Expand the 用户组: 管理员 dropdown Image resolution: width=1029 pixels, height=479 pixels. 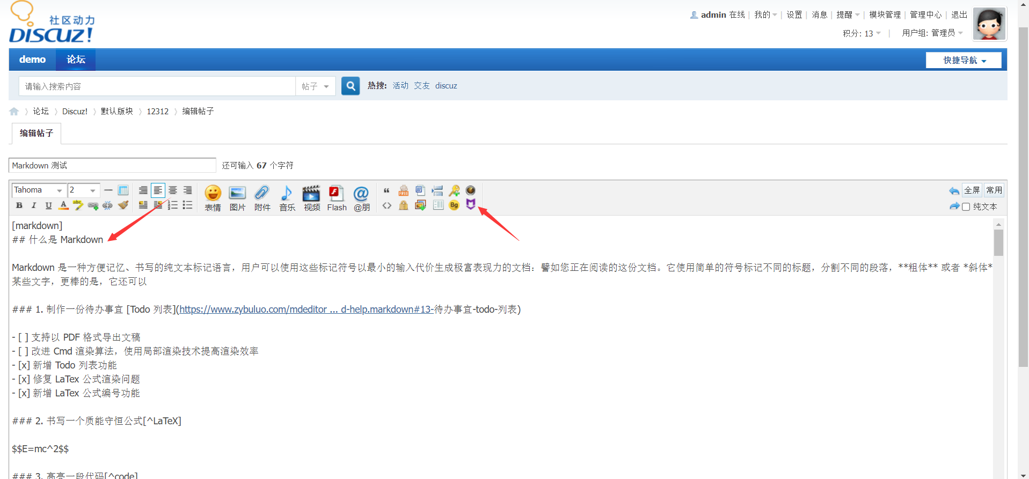pos(932,33)
